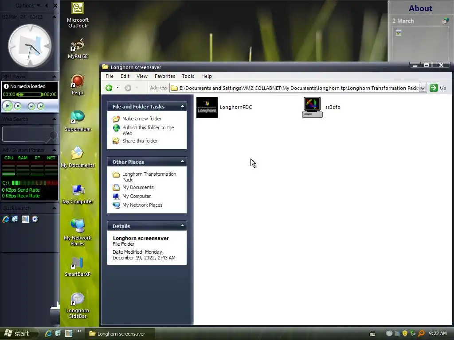Collapse File and Folder Tasks section

pos(182,106)
